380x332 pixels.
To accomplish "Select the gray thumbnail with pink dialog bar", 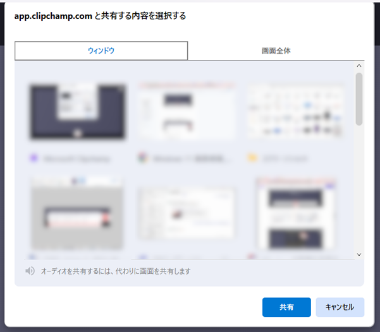I will point(77,213).
